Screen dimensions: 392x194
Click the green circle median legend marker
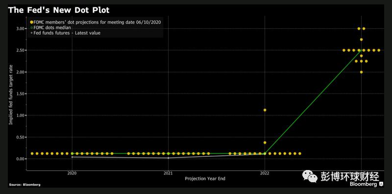[x=31, y=27]
